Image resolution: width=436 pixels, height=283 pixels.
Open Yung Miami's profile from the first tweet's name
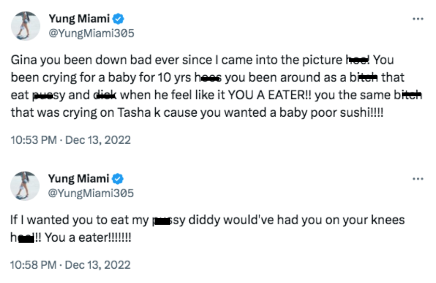coord(78,19)
